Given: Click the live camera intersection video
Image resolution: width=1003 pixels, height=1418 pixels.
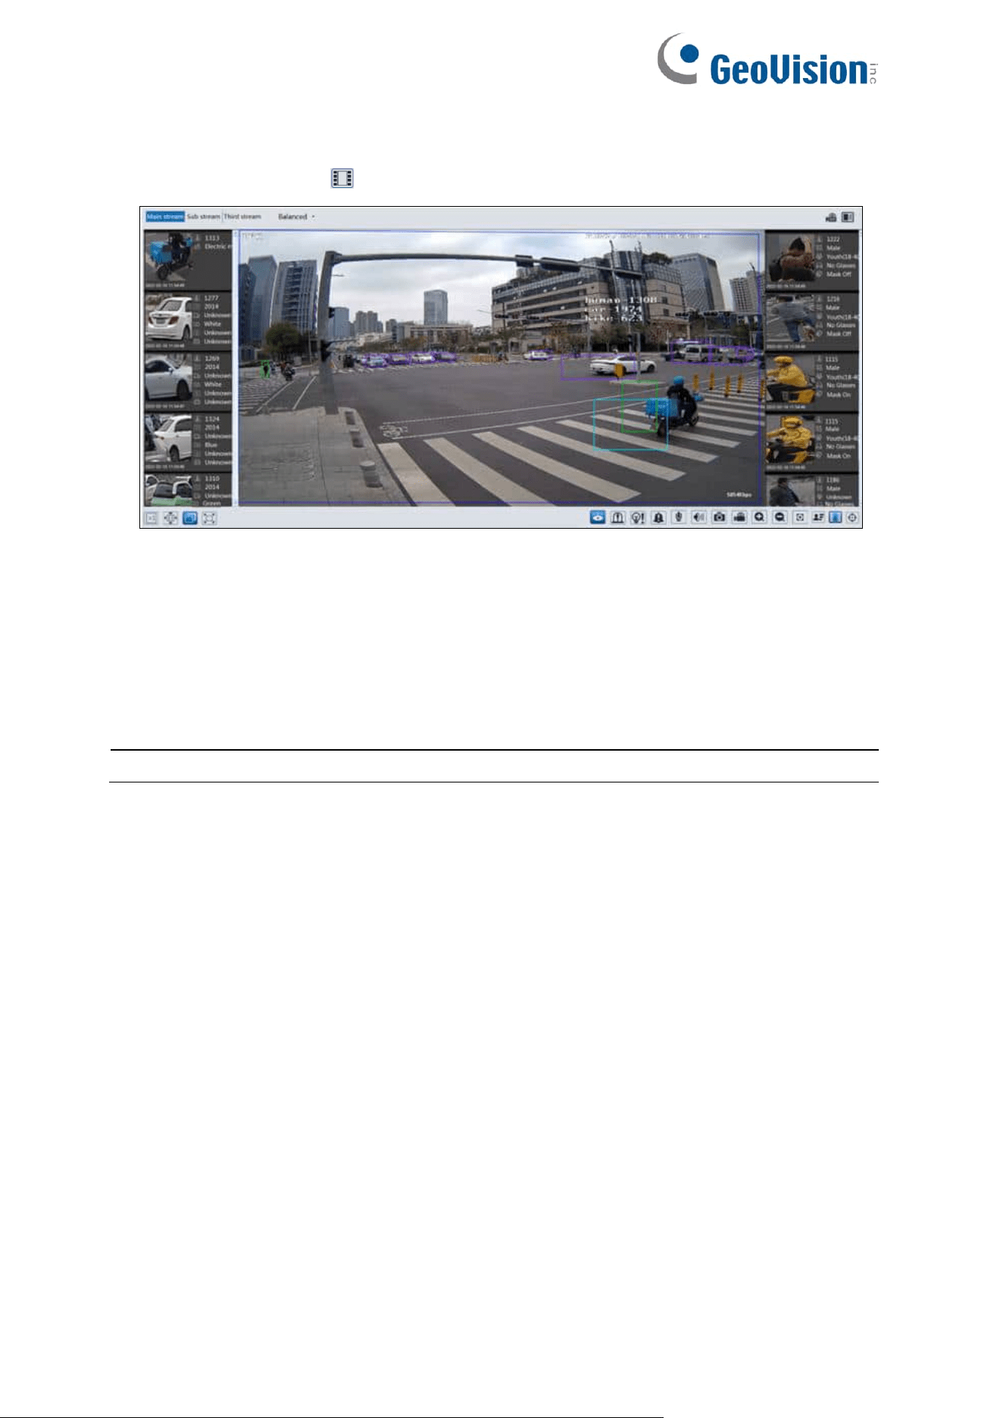Looking at the screenshot, I should [499, 368].
